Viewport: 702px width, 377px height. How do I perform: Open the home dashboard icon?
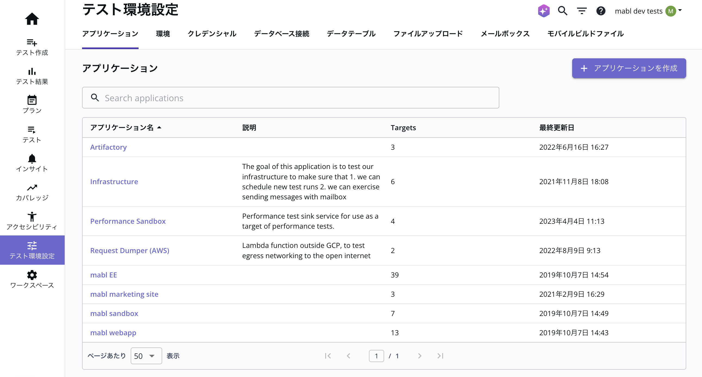click(x=32, y=19)
